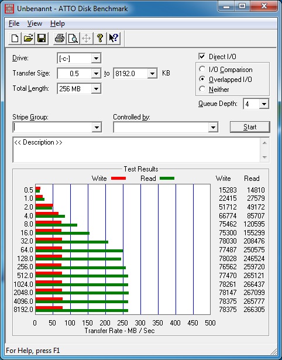Click the ATTO application icon in title bar

tap(9, 9)
